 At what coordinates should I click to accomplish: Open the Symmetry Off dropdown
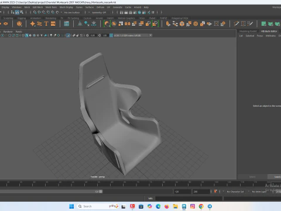point(100,12)
